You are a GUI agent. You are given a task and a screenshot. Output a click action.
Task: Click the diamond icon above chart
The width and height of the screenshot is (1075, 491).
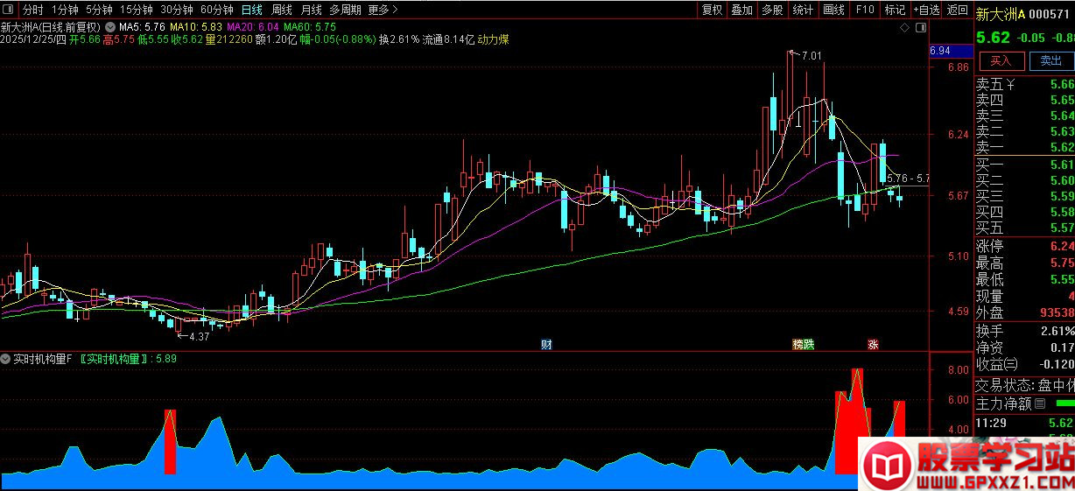click(x=905, y=28)
